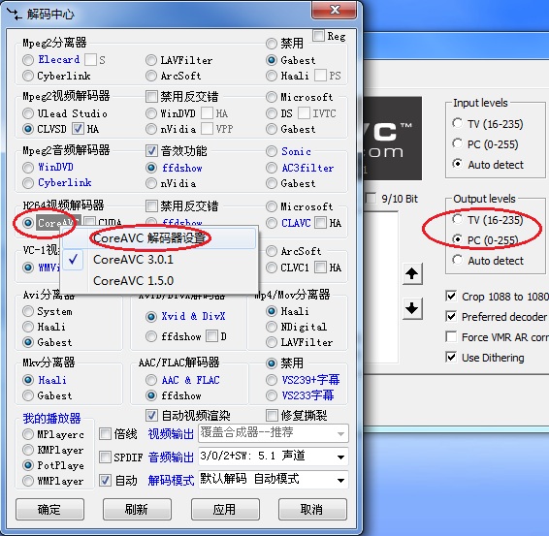Image resolution: width=549 pixels, height=536 pixels.
Task: Click the 刷新 button
Action: 137,509
